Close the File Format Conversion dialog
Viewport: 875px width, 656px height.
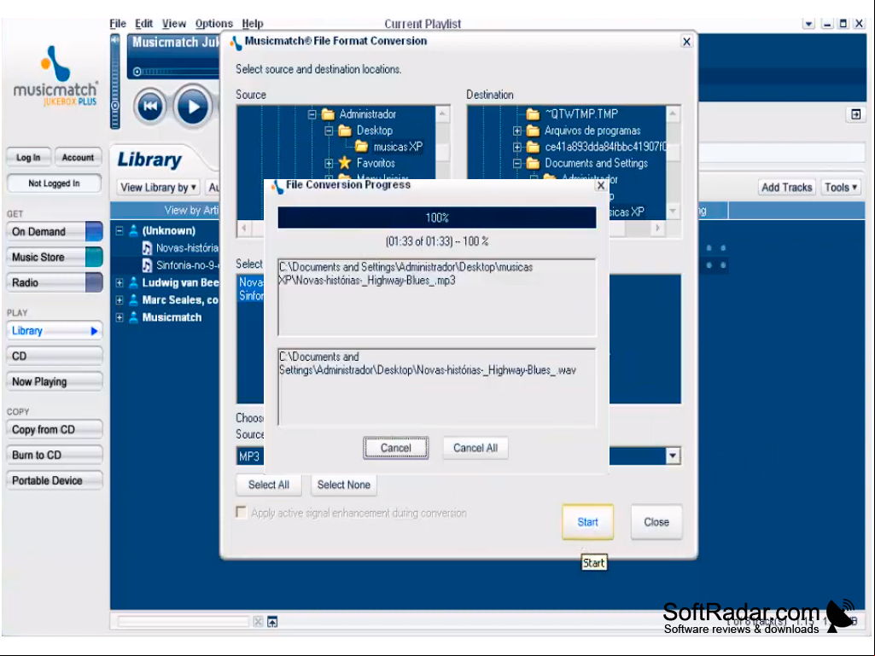point(687,42)
